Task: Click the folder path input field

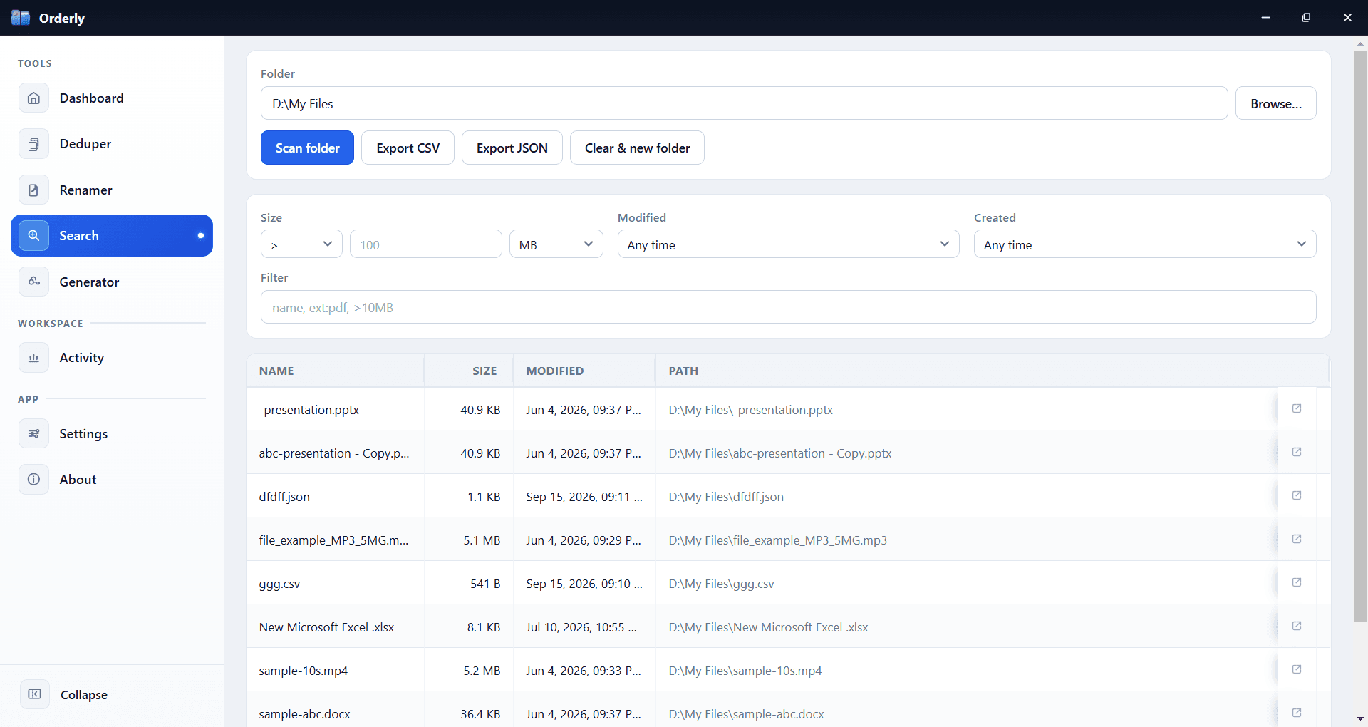Action: pos(744,103)
